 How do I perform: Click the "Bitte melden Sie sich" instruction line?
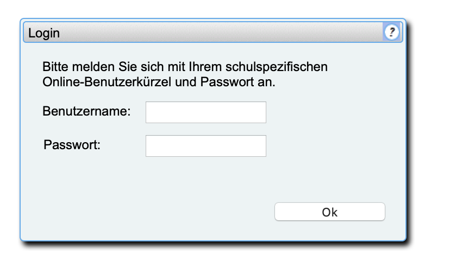(x=185, y=68)
